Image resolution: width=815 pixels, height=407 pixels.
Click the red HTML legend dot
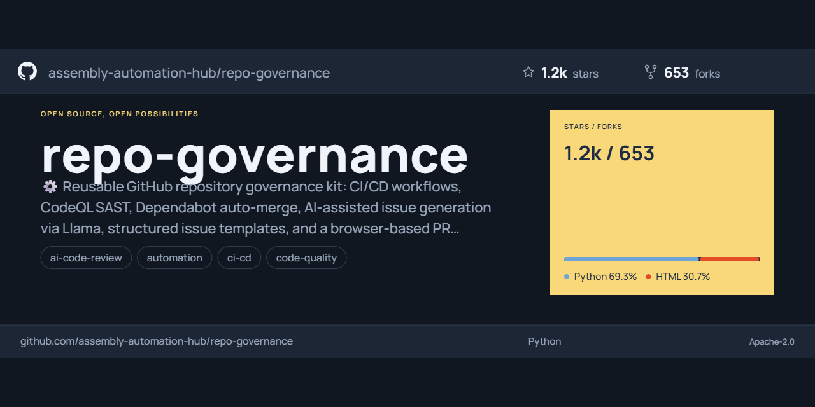[x=648, y=277]
